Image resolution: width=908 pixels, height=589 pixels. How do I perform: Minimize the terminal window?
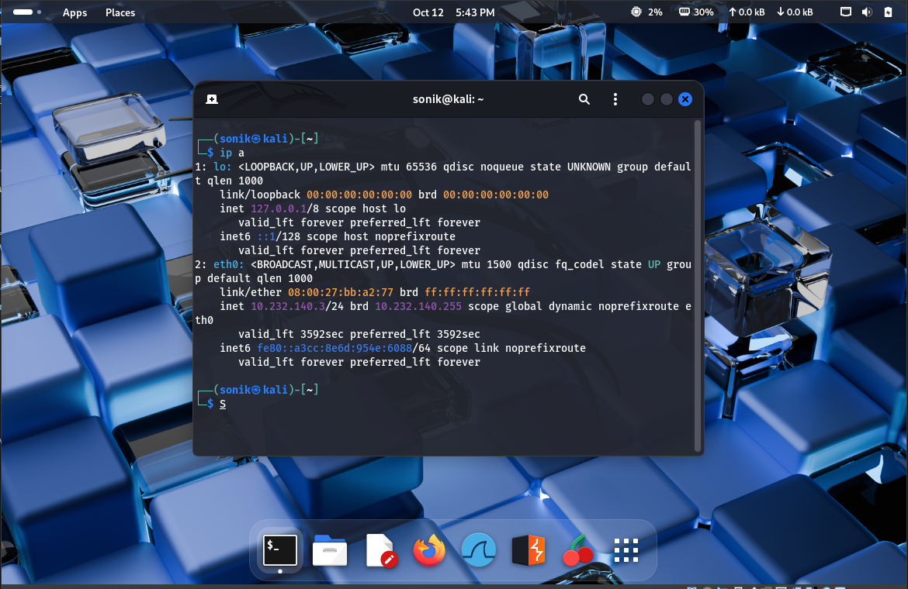click(x=648, y=99)
